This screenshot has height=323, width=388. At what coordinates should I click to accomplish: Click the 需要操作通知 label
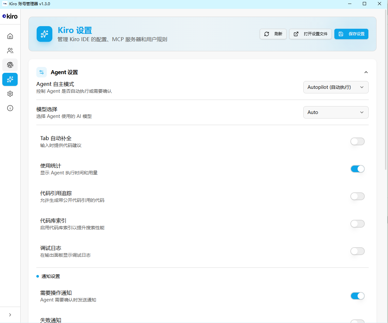(56, 293)
